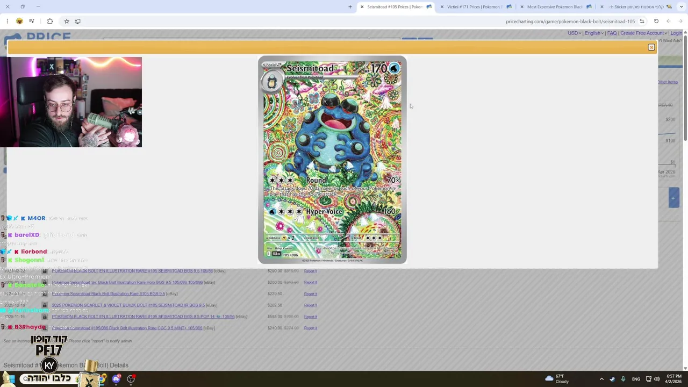Close the Seismitoad image lightbox
This screenshot has height=387, width=688.
click(651, 47)
